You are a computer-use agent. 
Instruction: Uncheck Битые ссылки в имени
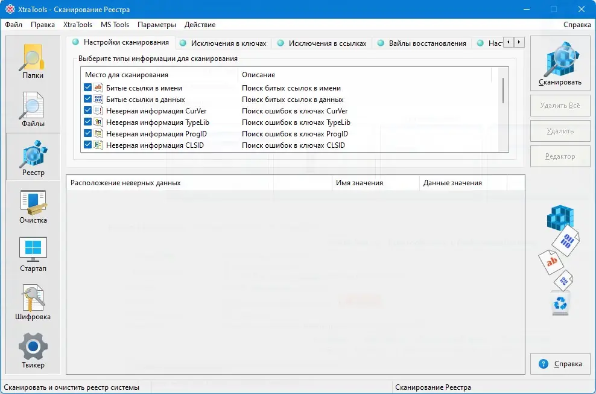[x=87, y=87]
